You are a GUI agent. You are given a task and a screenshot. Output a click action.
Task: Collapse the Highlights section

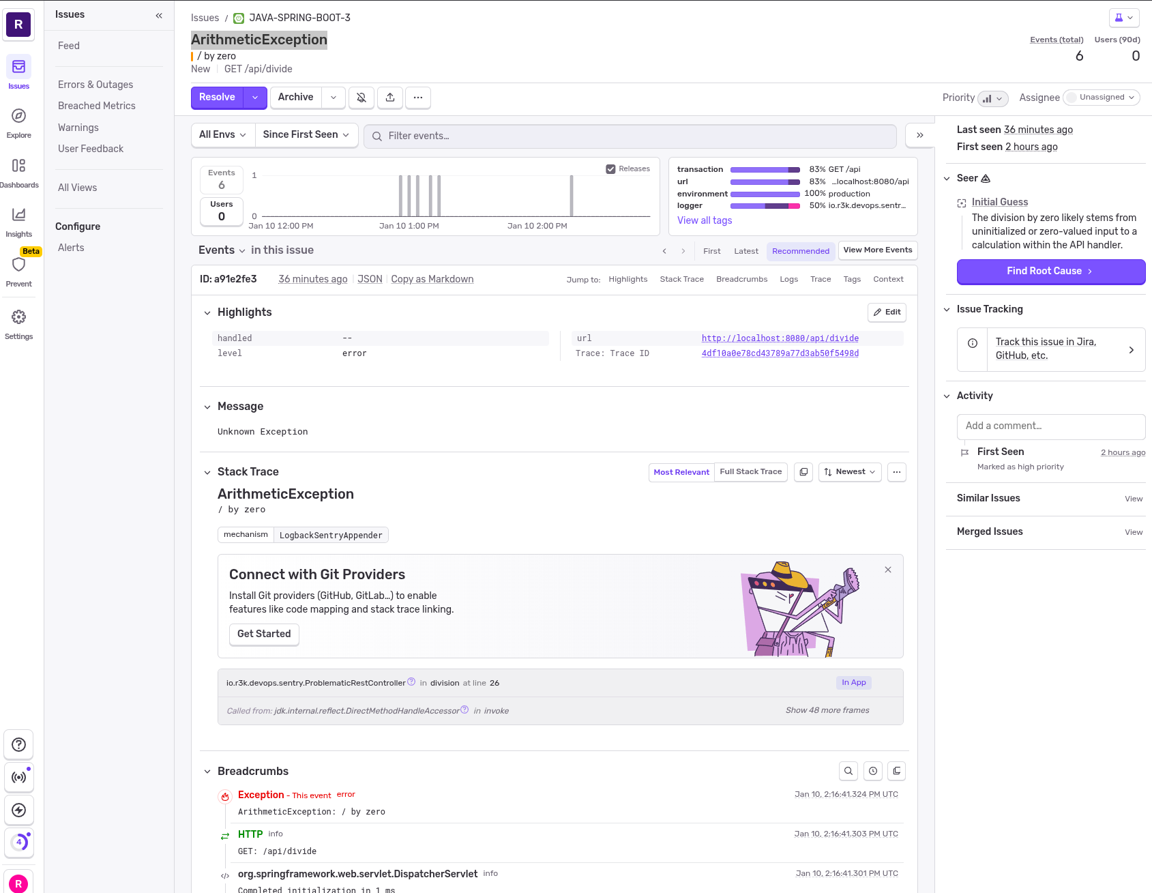pos(207,312)
